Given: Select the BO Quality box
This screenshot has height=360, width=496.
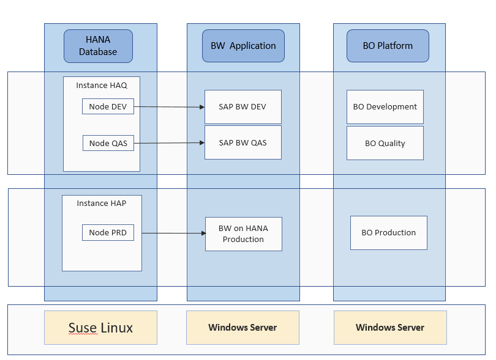Looking at the screenshot, I should 385,143.
